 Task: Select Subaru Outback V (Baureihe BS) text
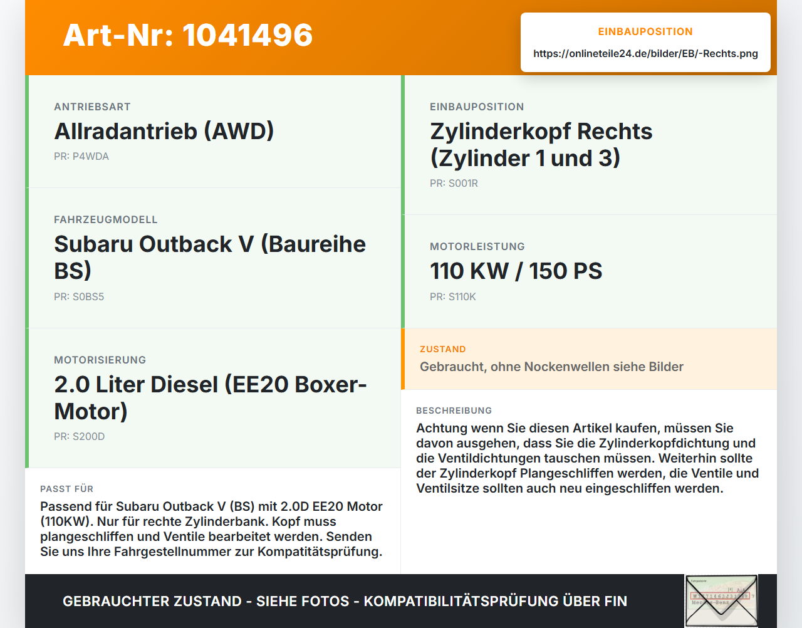[210, 257]
